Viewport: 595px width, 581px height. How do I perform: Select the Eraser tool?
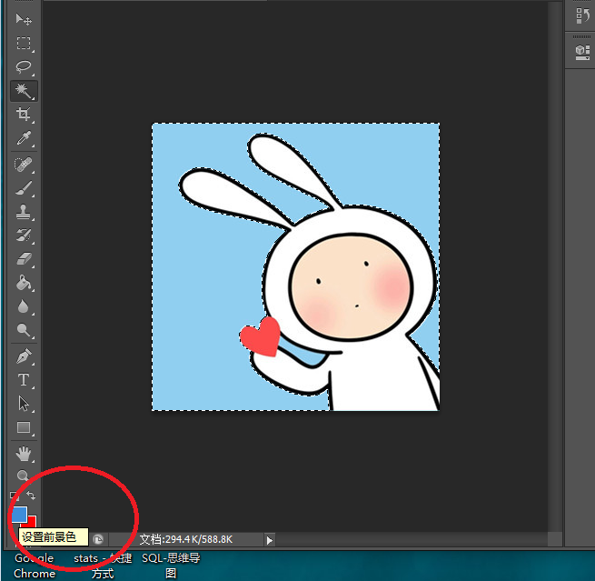pyautogui.click(x=24, y=259)
